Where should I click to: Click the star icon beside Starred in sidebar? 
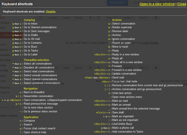pyautogui.click(x=10, y=50)
